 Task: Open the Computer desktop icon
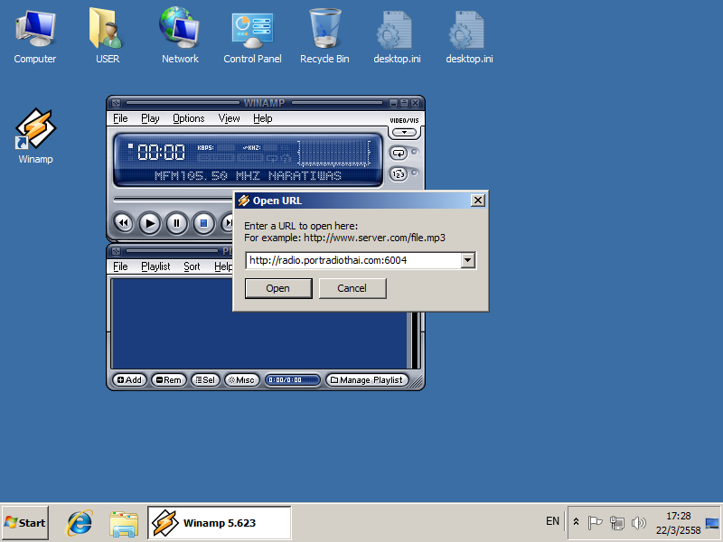tap(35, 38)
